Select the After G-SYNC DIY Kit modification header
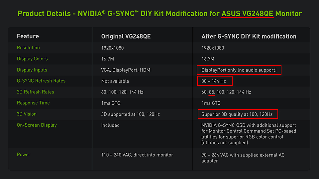 249,36
